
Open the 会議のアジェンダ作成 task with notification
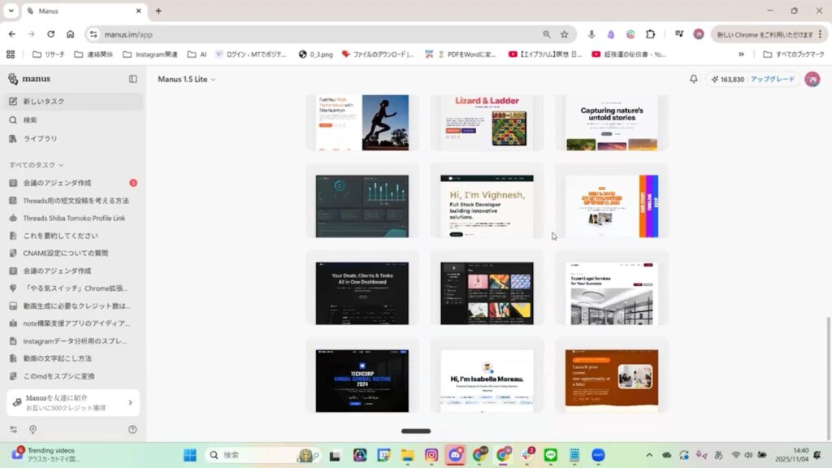point(57,183)
